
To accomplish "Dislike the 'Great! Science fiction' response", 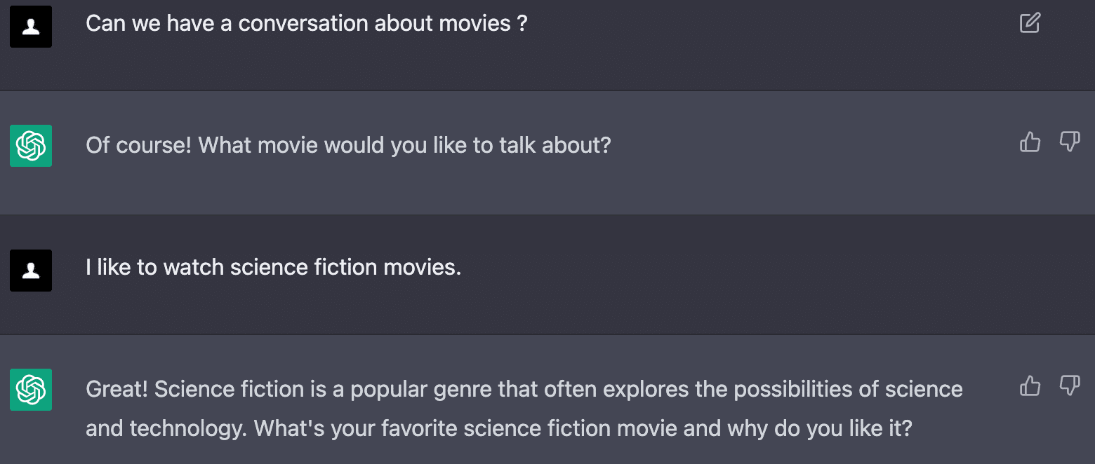I will [x=1069, y=386].
